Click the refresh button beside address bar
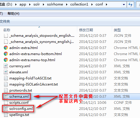This screenshot has height=118, width=140. 130,4
